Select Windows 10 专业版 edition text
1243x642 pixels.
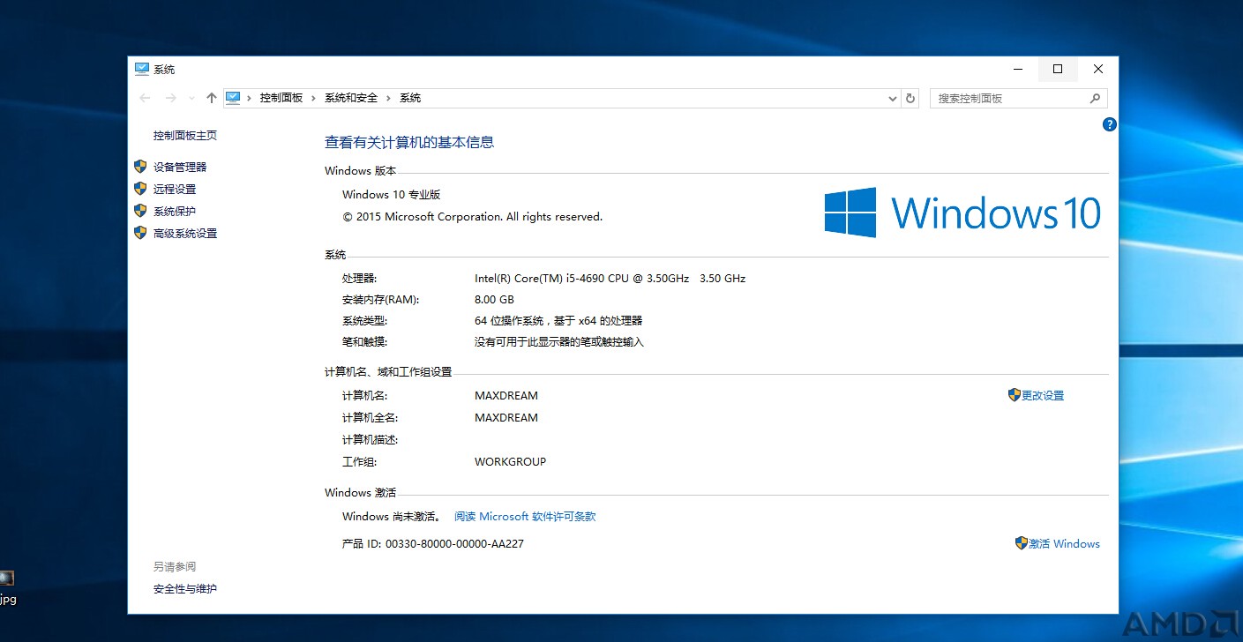pos(391,194)
